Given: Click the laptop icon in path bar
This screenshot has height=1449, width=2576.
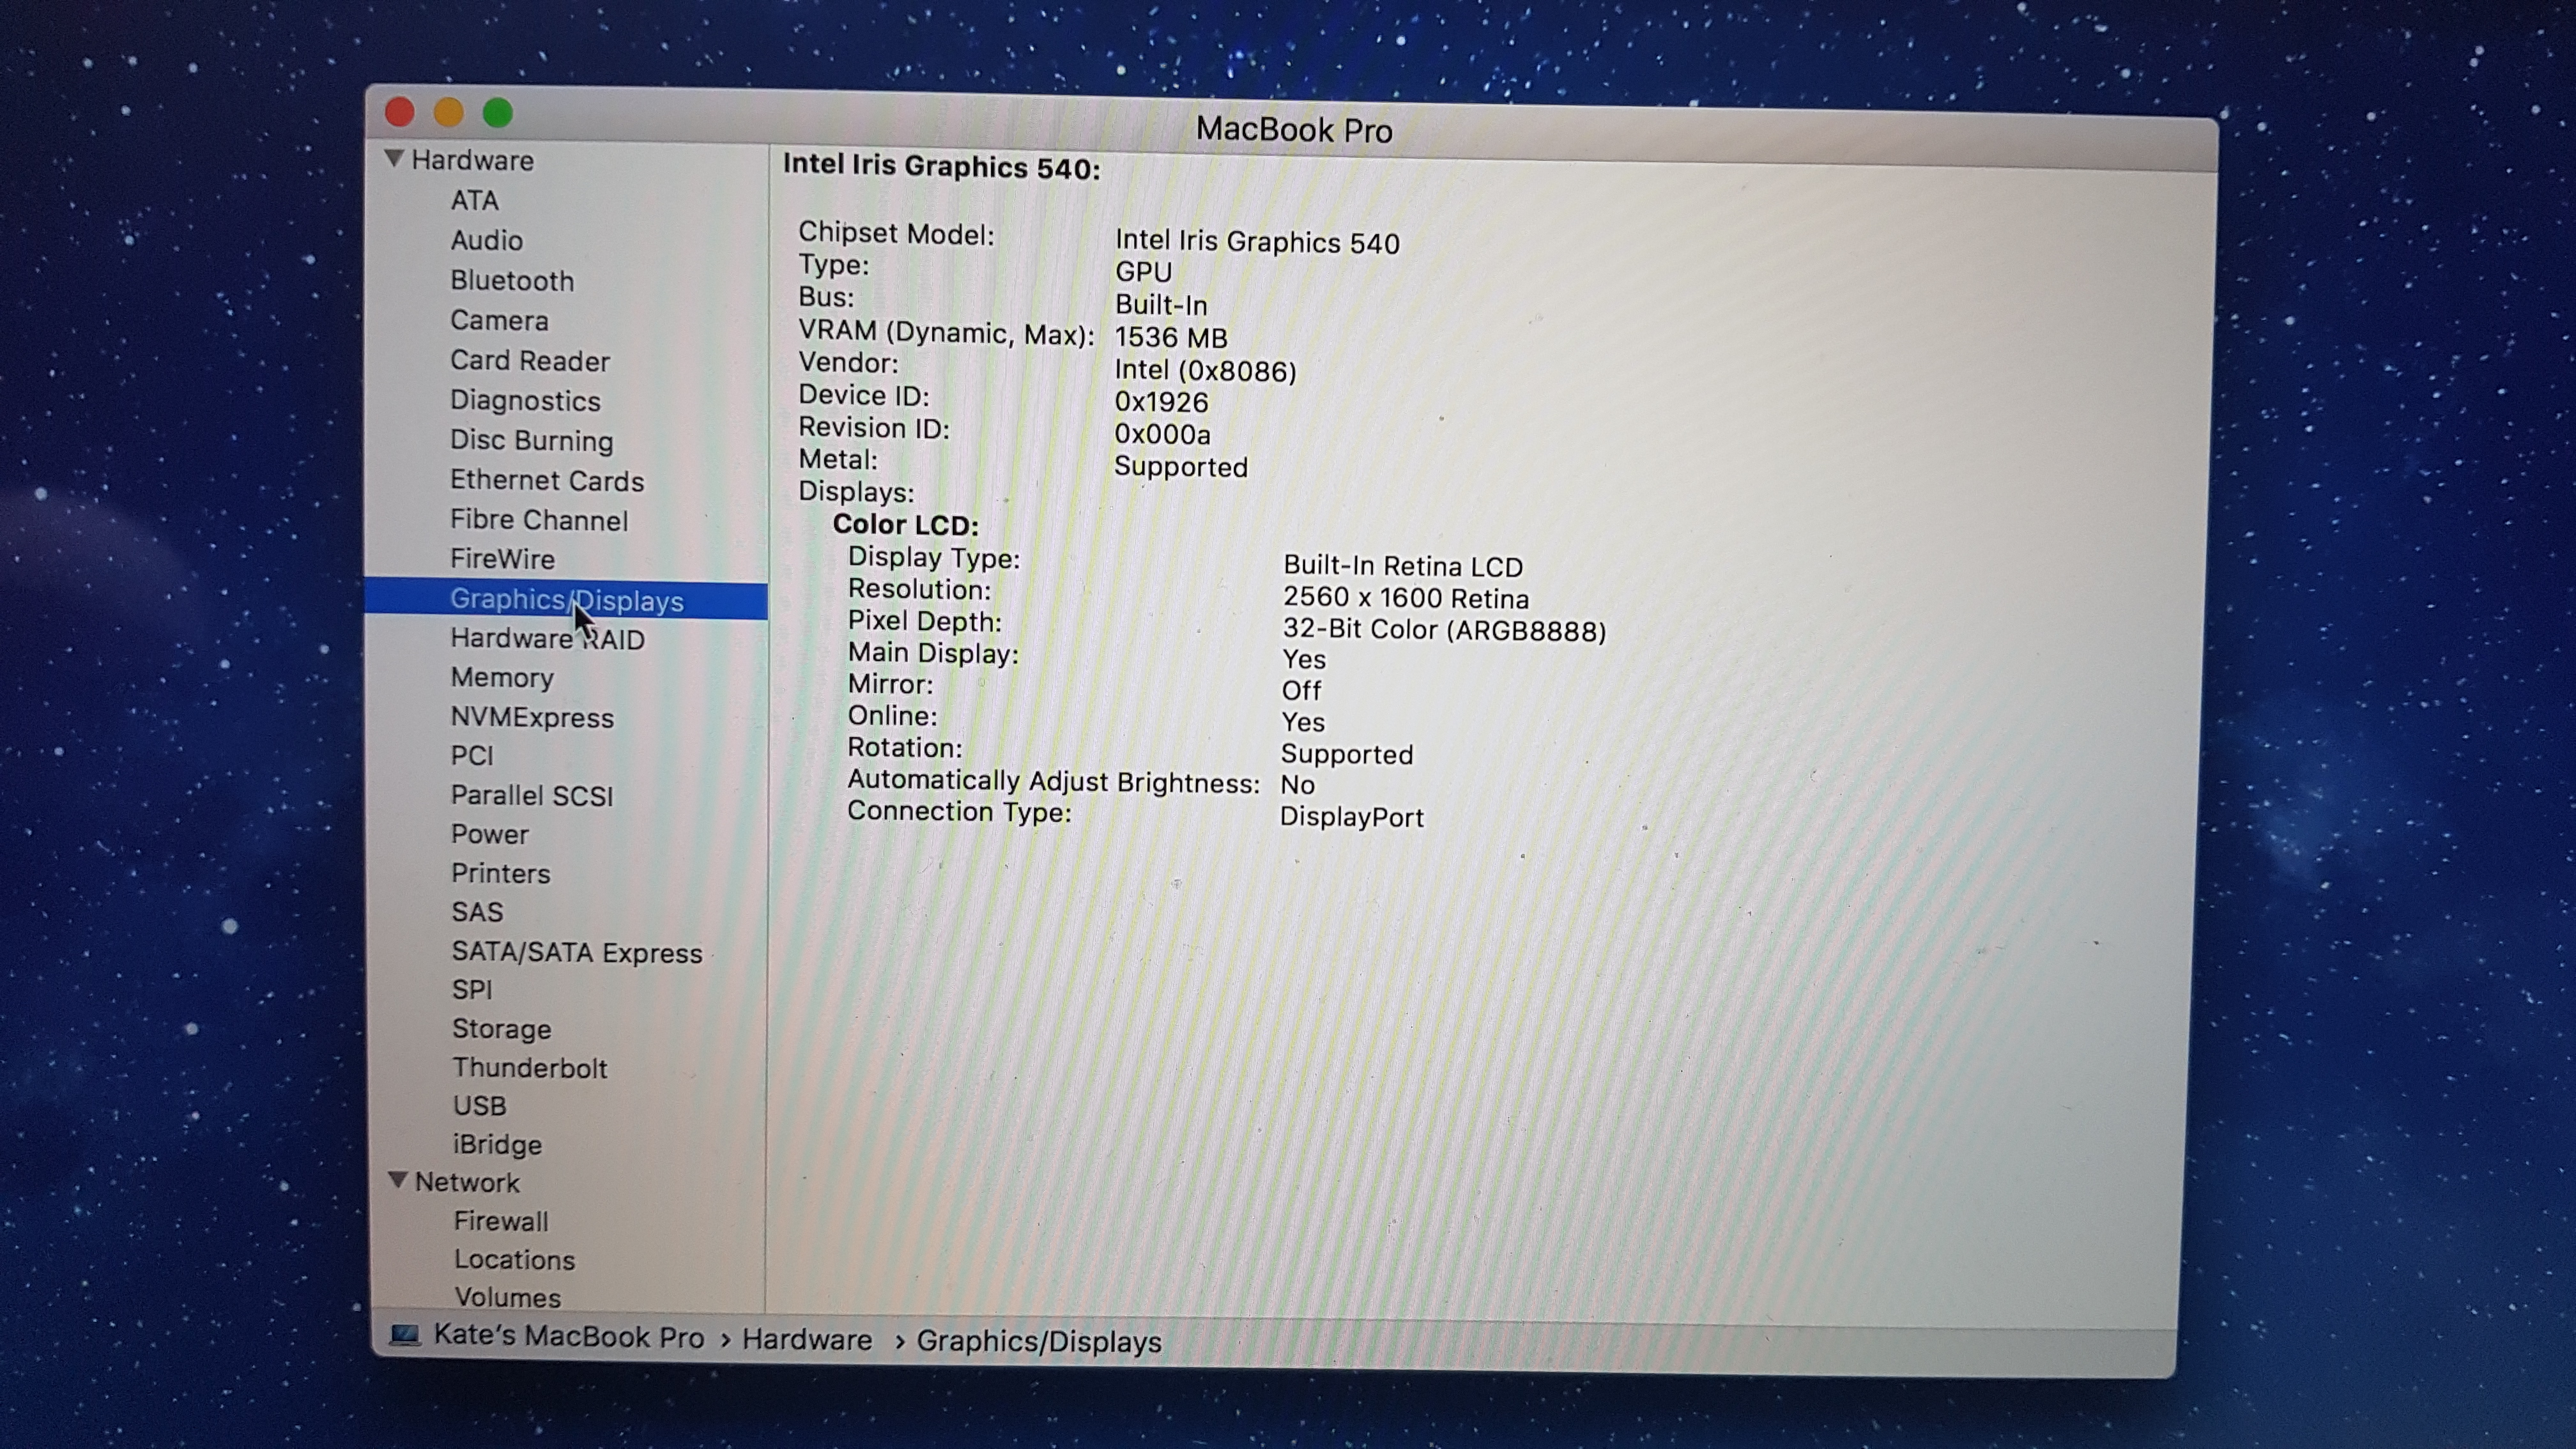Looking at the screenshot, I should click(x=405, y=1335).
